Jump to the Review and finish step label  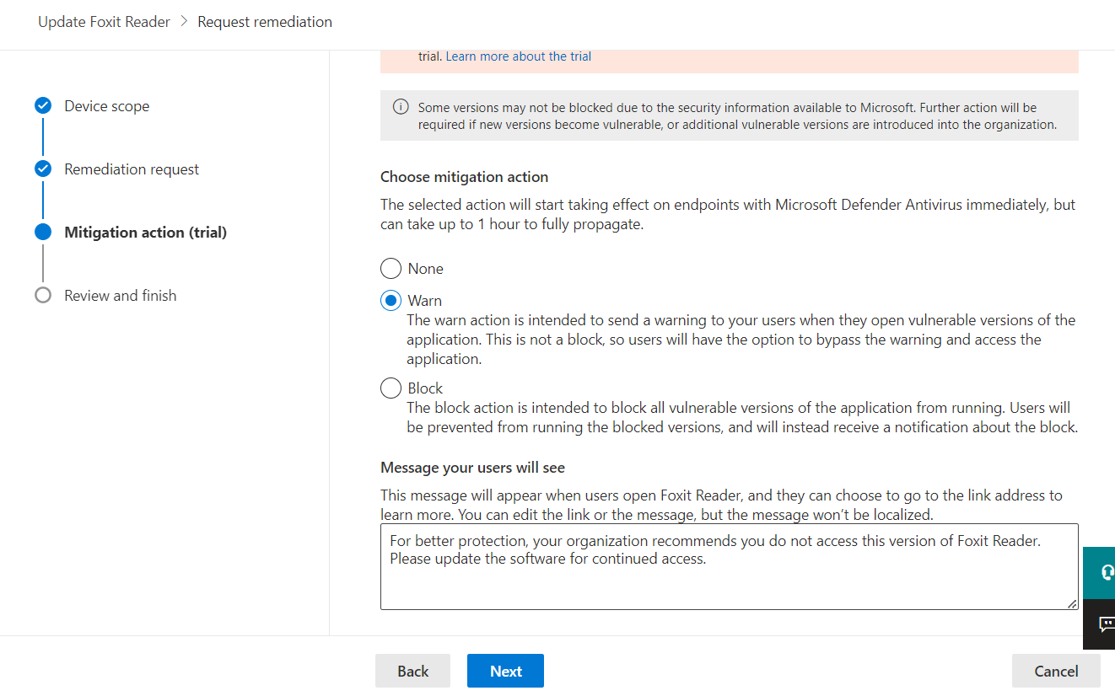click(121, 296)
